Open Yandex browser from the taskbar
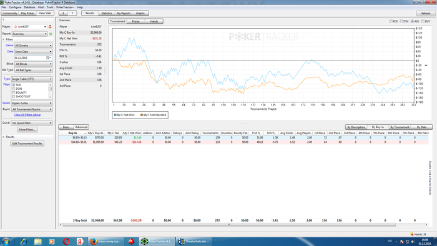The height and width of the screenshot is (246, 437). 80,241
